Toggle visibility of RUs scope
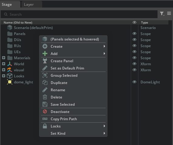The image size is (173, 145). tap(134, 46)
